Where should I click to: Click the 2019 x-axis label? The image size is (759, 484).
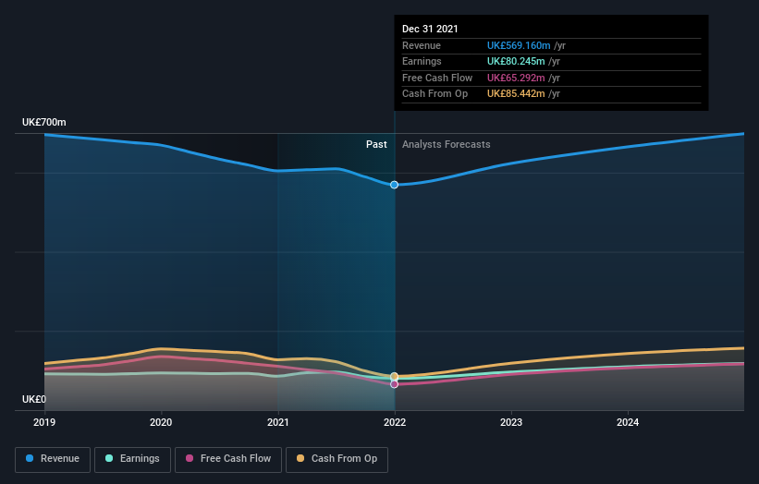pos(44,423)
